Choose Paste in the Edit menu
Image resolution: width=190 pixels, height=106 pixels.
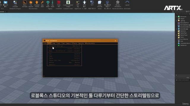64,58
